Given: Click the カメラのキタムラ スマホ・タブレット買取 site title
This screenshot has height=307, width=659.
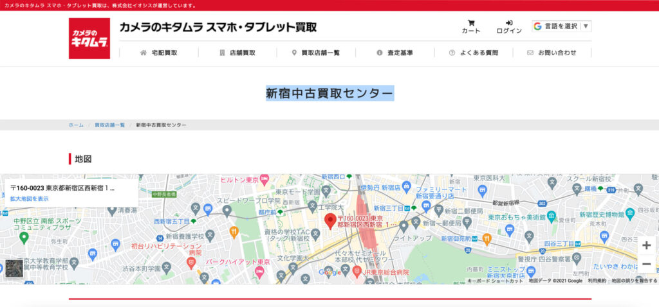Looking at the screenshot, I should (x=218, y=27).
